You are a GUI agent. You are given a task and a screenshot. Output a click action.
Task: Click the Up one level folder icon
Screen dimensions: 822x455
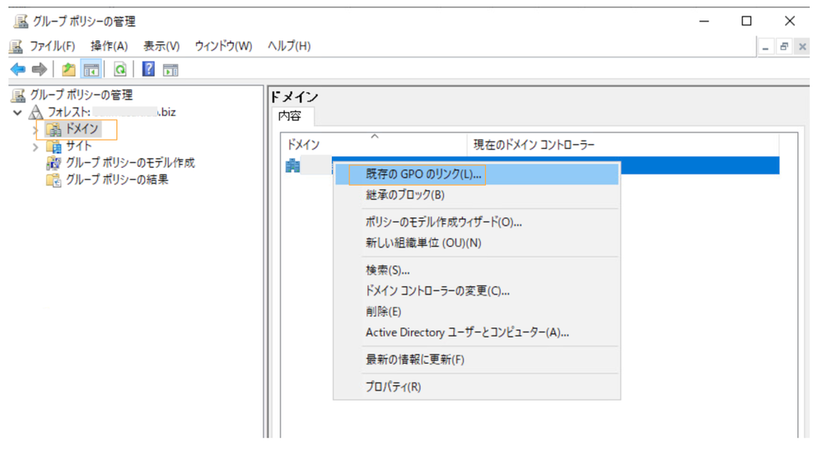(68, 69)
